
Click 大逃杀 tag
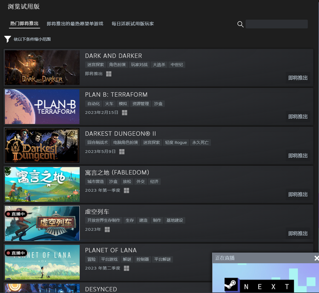[159, 65]
